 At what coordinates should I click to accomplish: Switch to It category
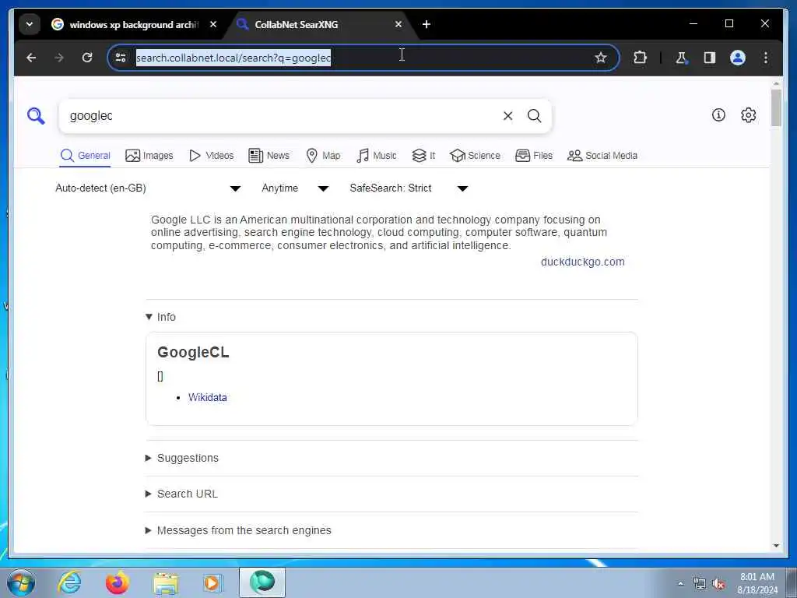pyautogui.click(x=423, y=156)
